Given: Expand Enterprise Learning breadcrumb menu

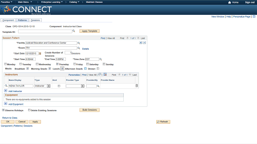Looking at the screenshot, I should 52,2.
